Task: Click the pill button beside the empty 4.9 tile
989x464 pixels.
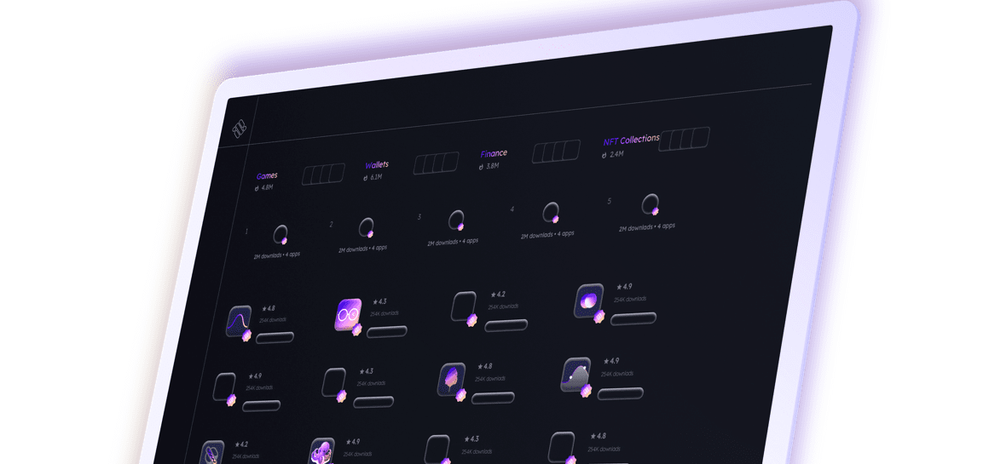Action: click(x=261, y=405)
